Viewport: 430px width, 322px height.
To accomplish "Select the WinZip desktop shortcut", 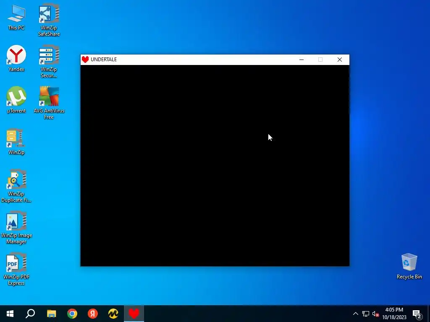I will (16, 141).
